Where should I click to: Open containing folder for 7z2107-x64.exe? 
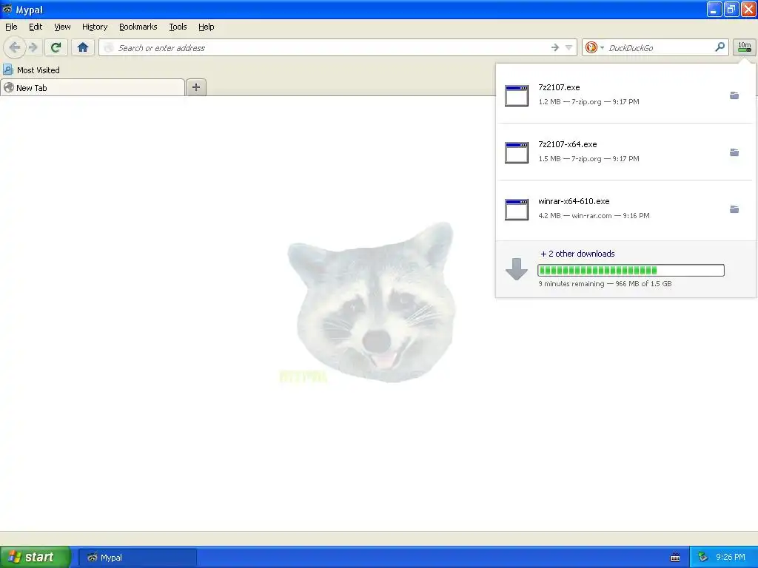coord(734,152)
